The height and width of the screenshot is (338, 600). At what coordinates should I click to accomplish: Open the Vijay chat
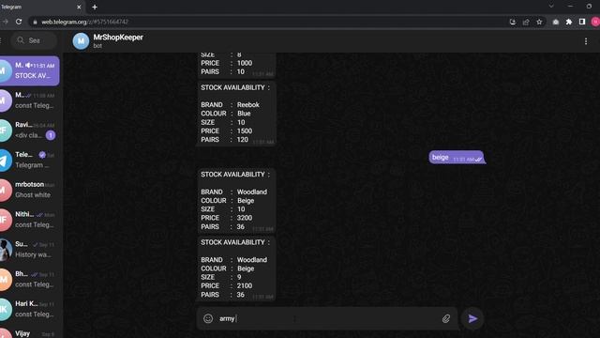[30, 332]
